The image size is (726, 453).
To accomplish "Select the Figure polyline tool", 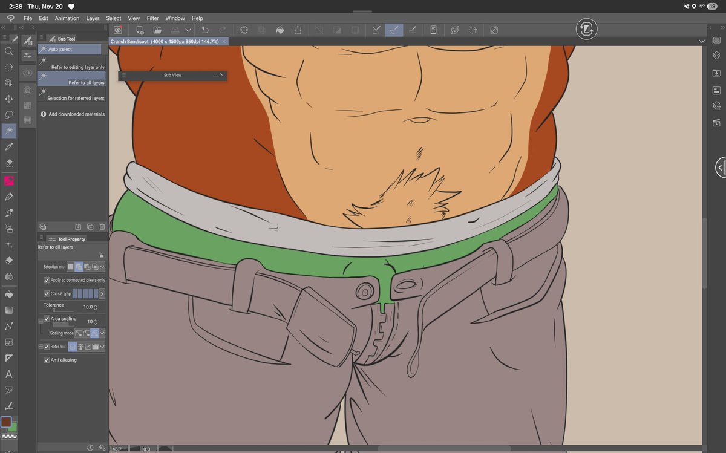I will [8, 326].
